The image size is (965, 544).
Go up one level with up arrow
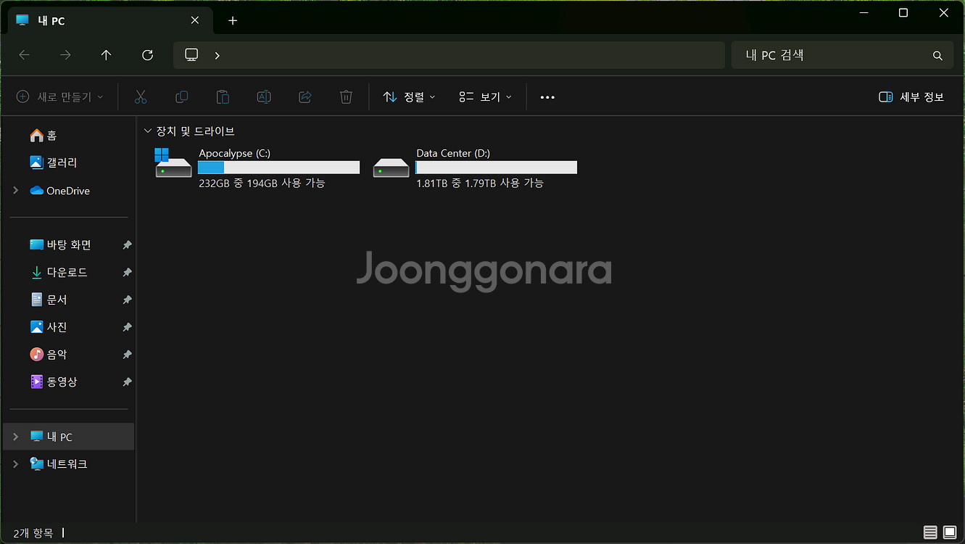pyautogui.click(x=107, y=55)
